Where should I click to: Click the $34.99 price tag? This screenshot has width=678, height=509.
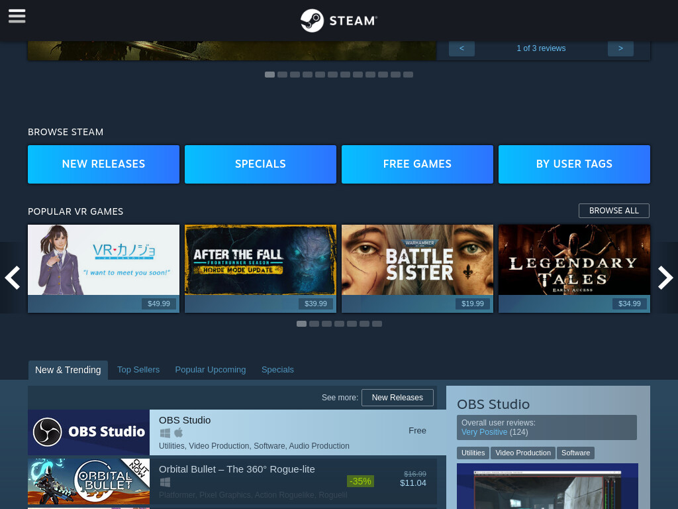pos(630,304)
